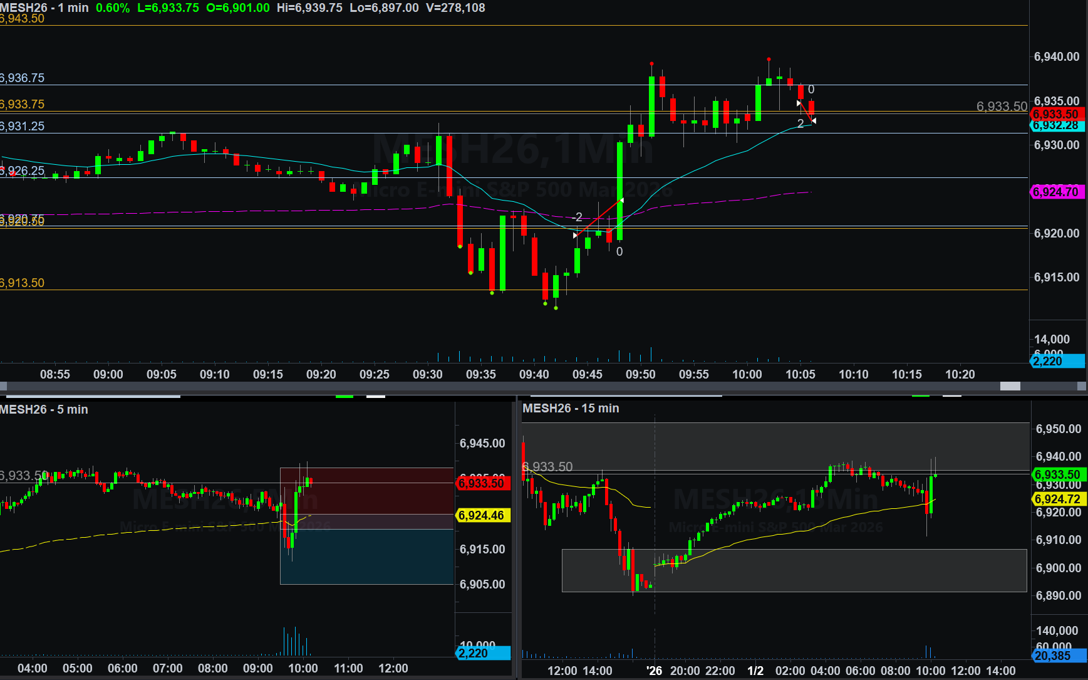This screenshot has height=680, width=1088.
Task: Click the MESH26 - 1 min chart header
Action: coord(44,8)
